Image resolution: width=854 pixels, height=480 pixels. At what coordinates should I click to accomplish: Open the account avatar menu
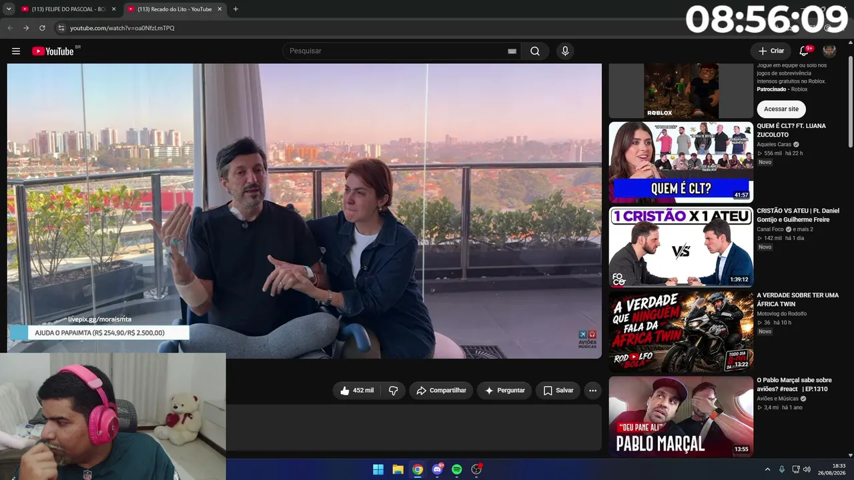(x=829, y=51)
